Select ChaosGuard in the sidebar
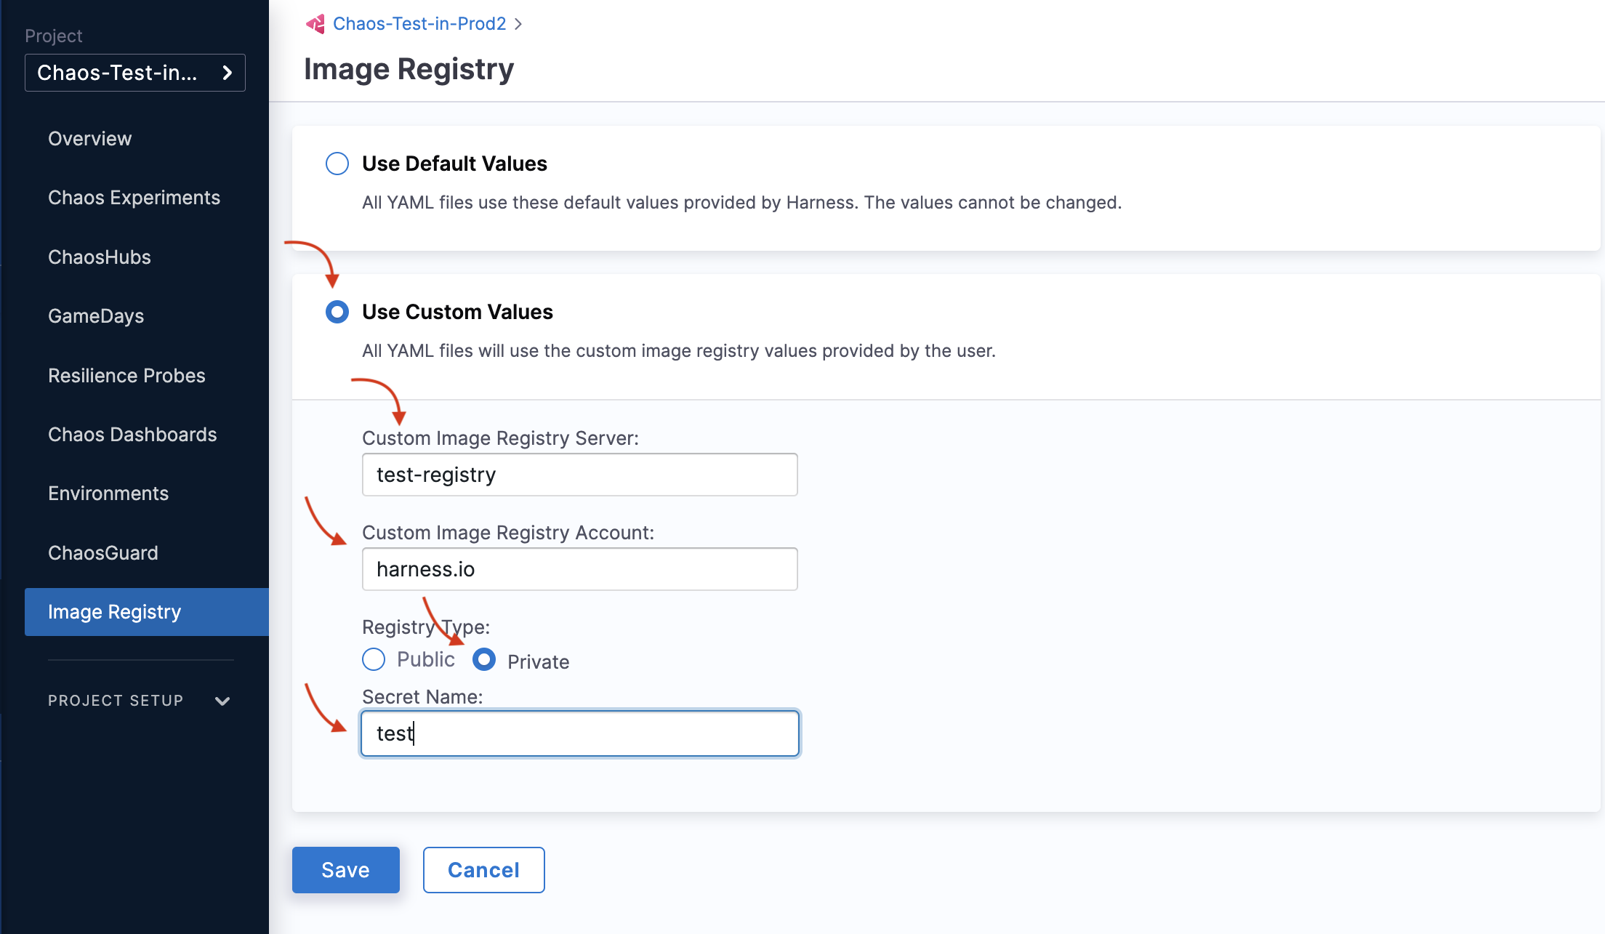1605x934 pixels. (103, 553)
